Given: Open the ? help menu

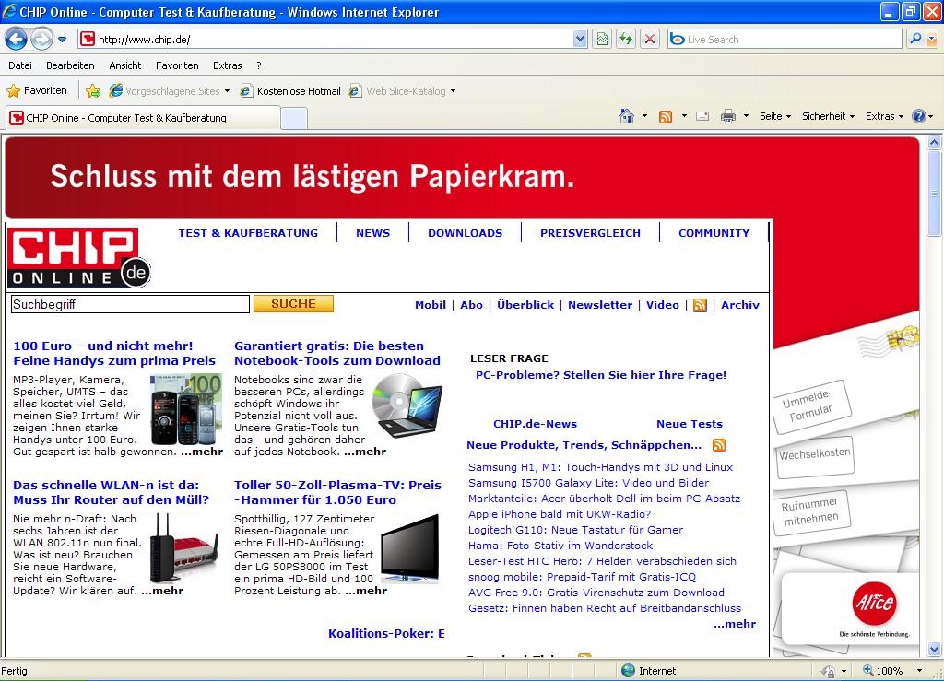Looking at the screenshot, I should (259, 65).
